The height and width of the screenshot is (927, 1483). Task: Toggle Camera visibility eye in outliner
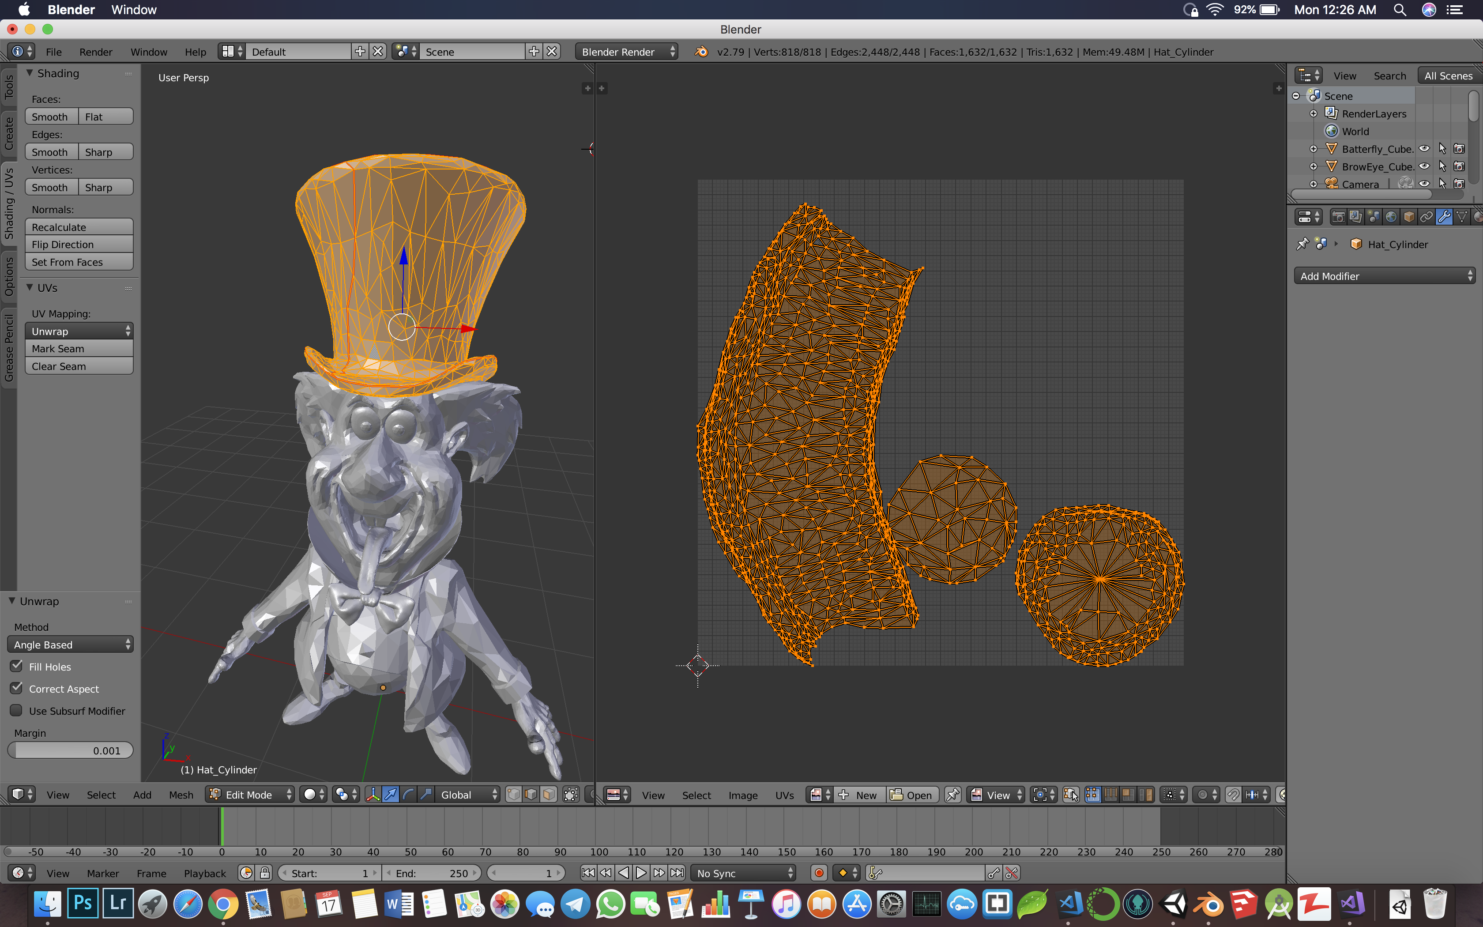click(x=1424, y=184)
